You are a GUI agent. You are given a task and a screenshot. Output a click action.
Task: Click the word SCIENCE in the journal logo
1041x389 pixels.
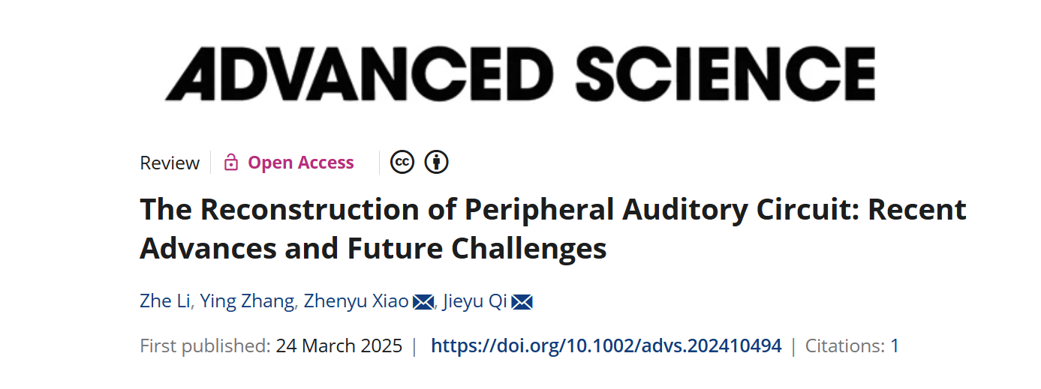(x=726, y=74)
